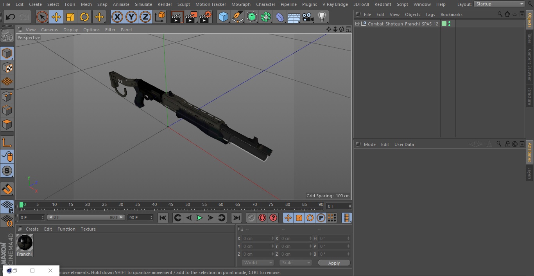Enable the Axis modification tool
Viewport: 534px width, 276px height.
click(x=7, y=143)
